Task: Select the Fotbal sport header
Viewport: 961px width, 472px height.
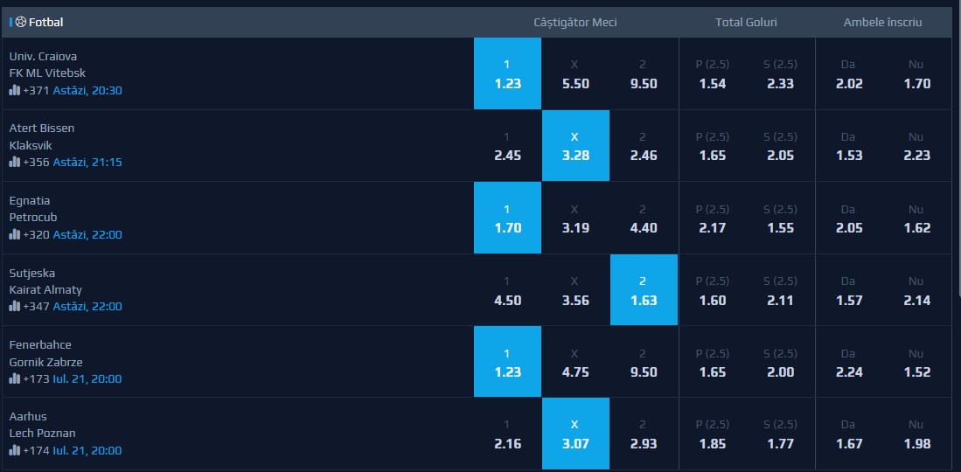Action: click(x=46, y=23)
